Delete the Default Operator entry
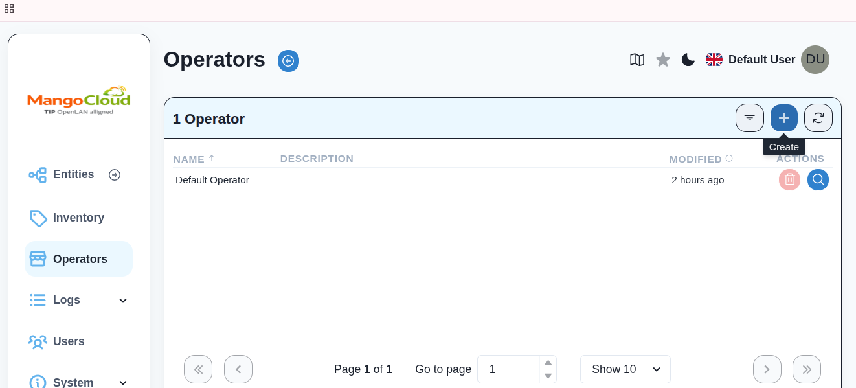Viewport: 856px width, 388px height. point(789,179)
